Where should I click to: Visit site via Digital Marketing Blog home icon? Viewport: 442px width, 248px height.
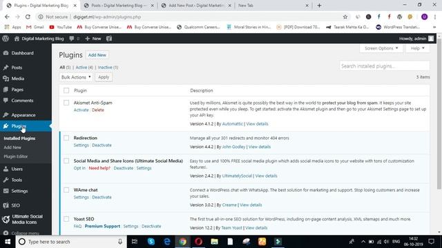[17, 39]
